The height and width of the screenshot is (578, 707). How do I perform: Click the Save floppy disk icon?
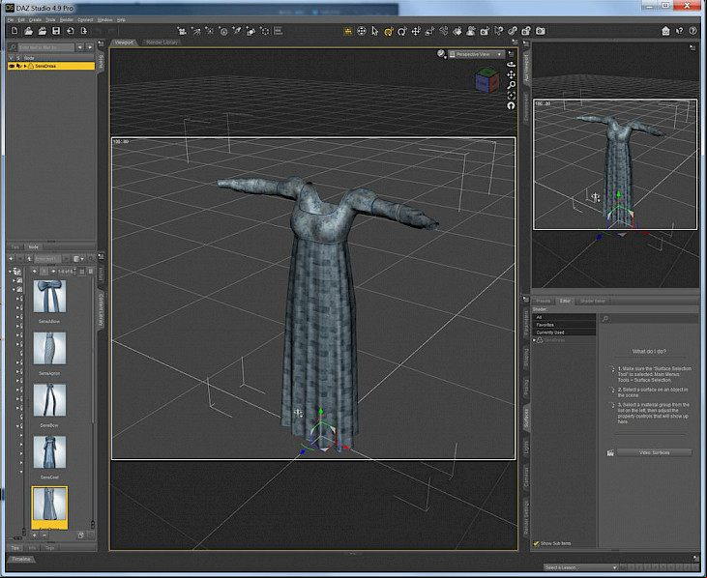pos(56,31)
